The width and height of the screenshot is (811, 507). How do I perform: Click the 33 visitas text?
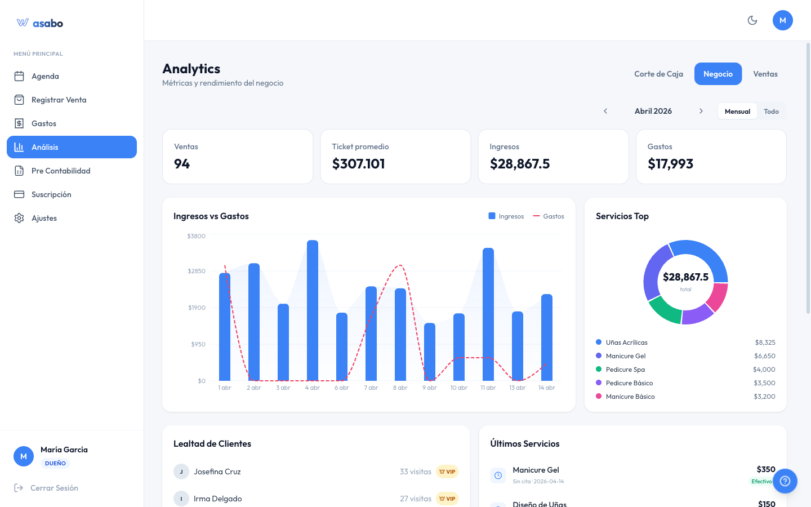[416, 472]
